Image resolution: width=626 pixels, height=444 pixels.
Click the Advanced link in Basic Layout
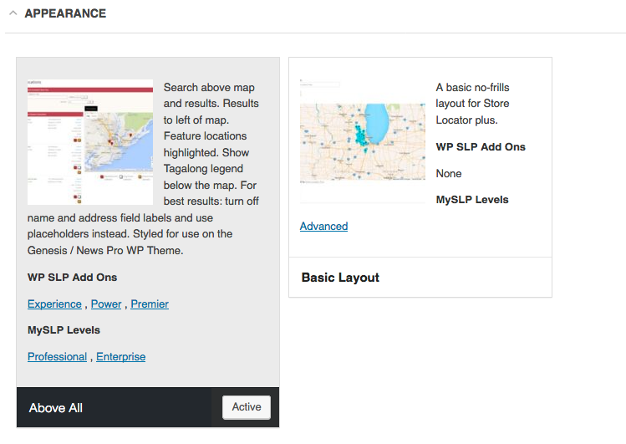(323, 226)
